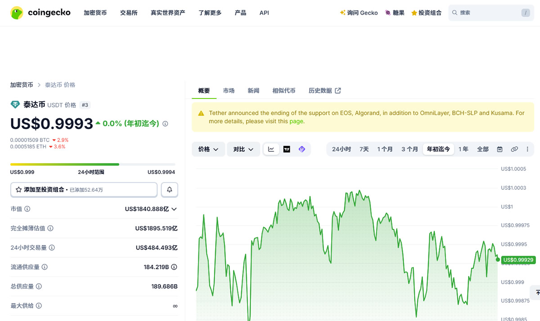Select 年初迄今 chart range

pyautogui.click(x=438, y=149)
